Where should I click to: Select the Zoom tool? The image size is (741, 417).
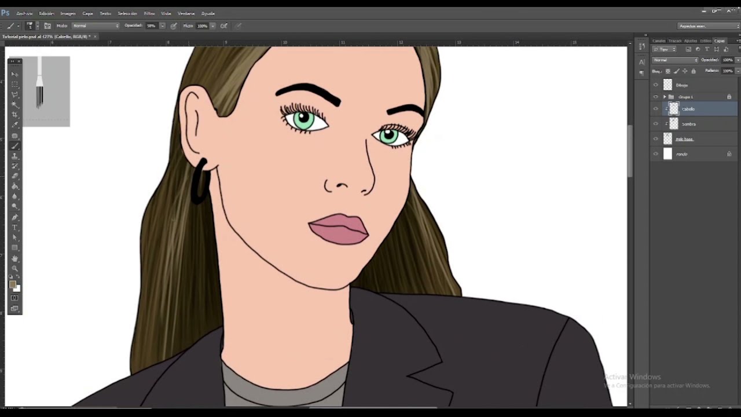15,268
